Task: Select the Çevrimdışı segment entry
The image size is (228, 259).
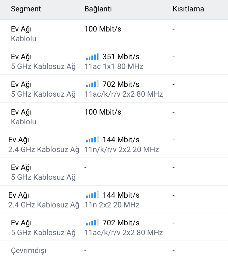Action: coord(29,251)
